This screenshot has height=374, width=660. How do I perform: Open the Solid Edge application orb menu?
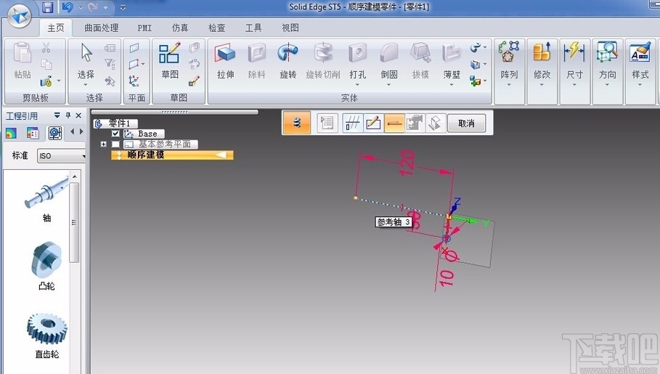pos(20,15)
